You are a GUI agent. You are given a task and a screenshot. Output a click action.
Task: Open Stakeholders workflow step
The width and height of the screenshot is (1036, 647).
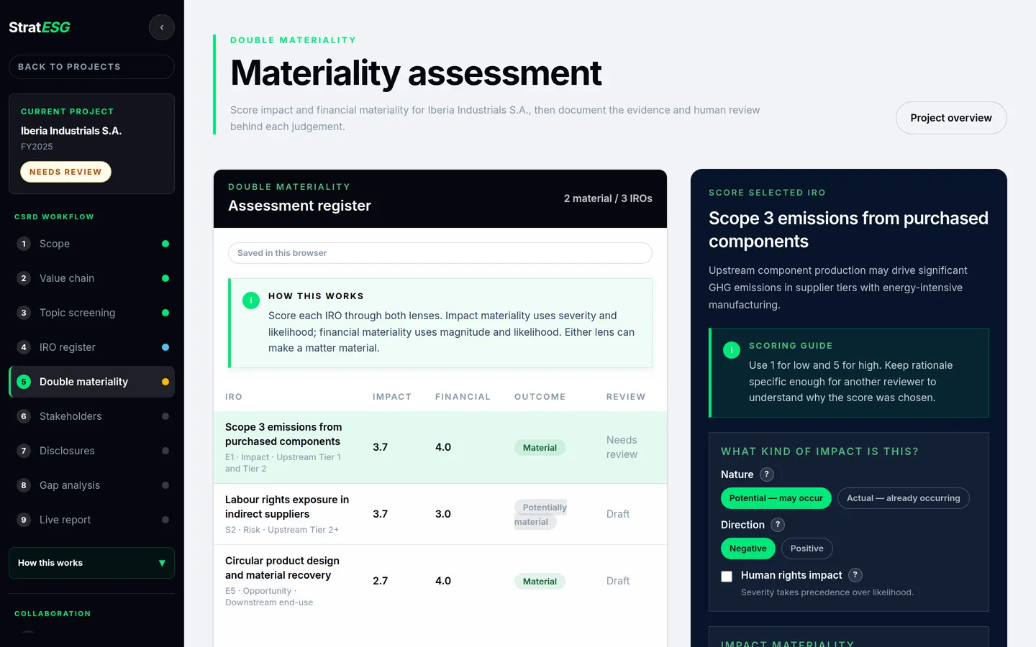point(91,416)
